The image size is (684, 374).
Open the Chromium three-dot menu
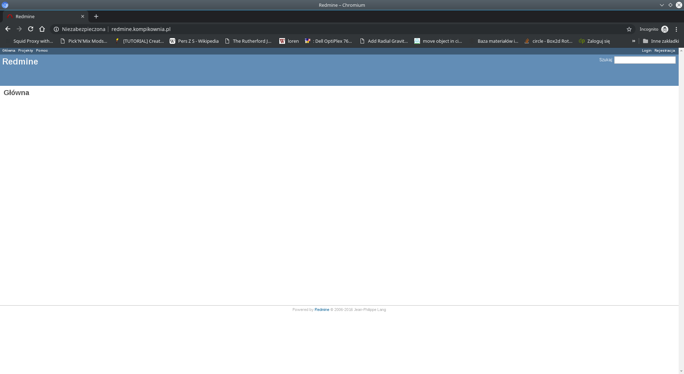click(677, 29)
